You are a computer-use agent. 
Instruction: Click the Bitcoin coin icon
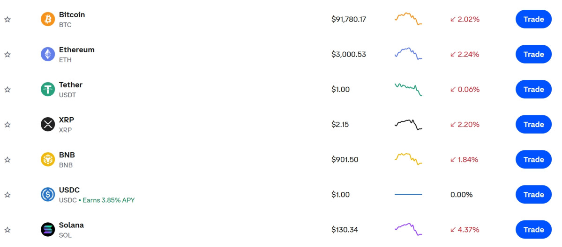48,20
